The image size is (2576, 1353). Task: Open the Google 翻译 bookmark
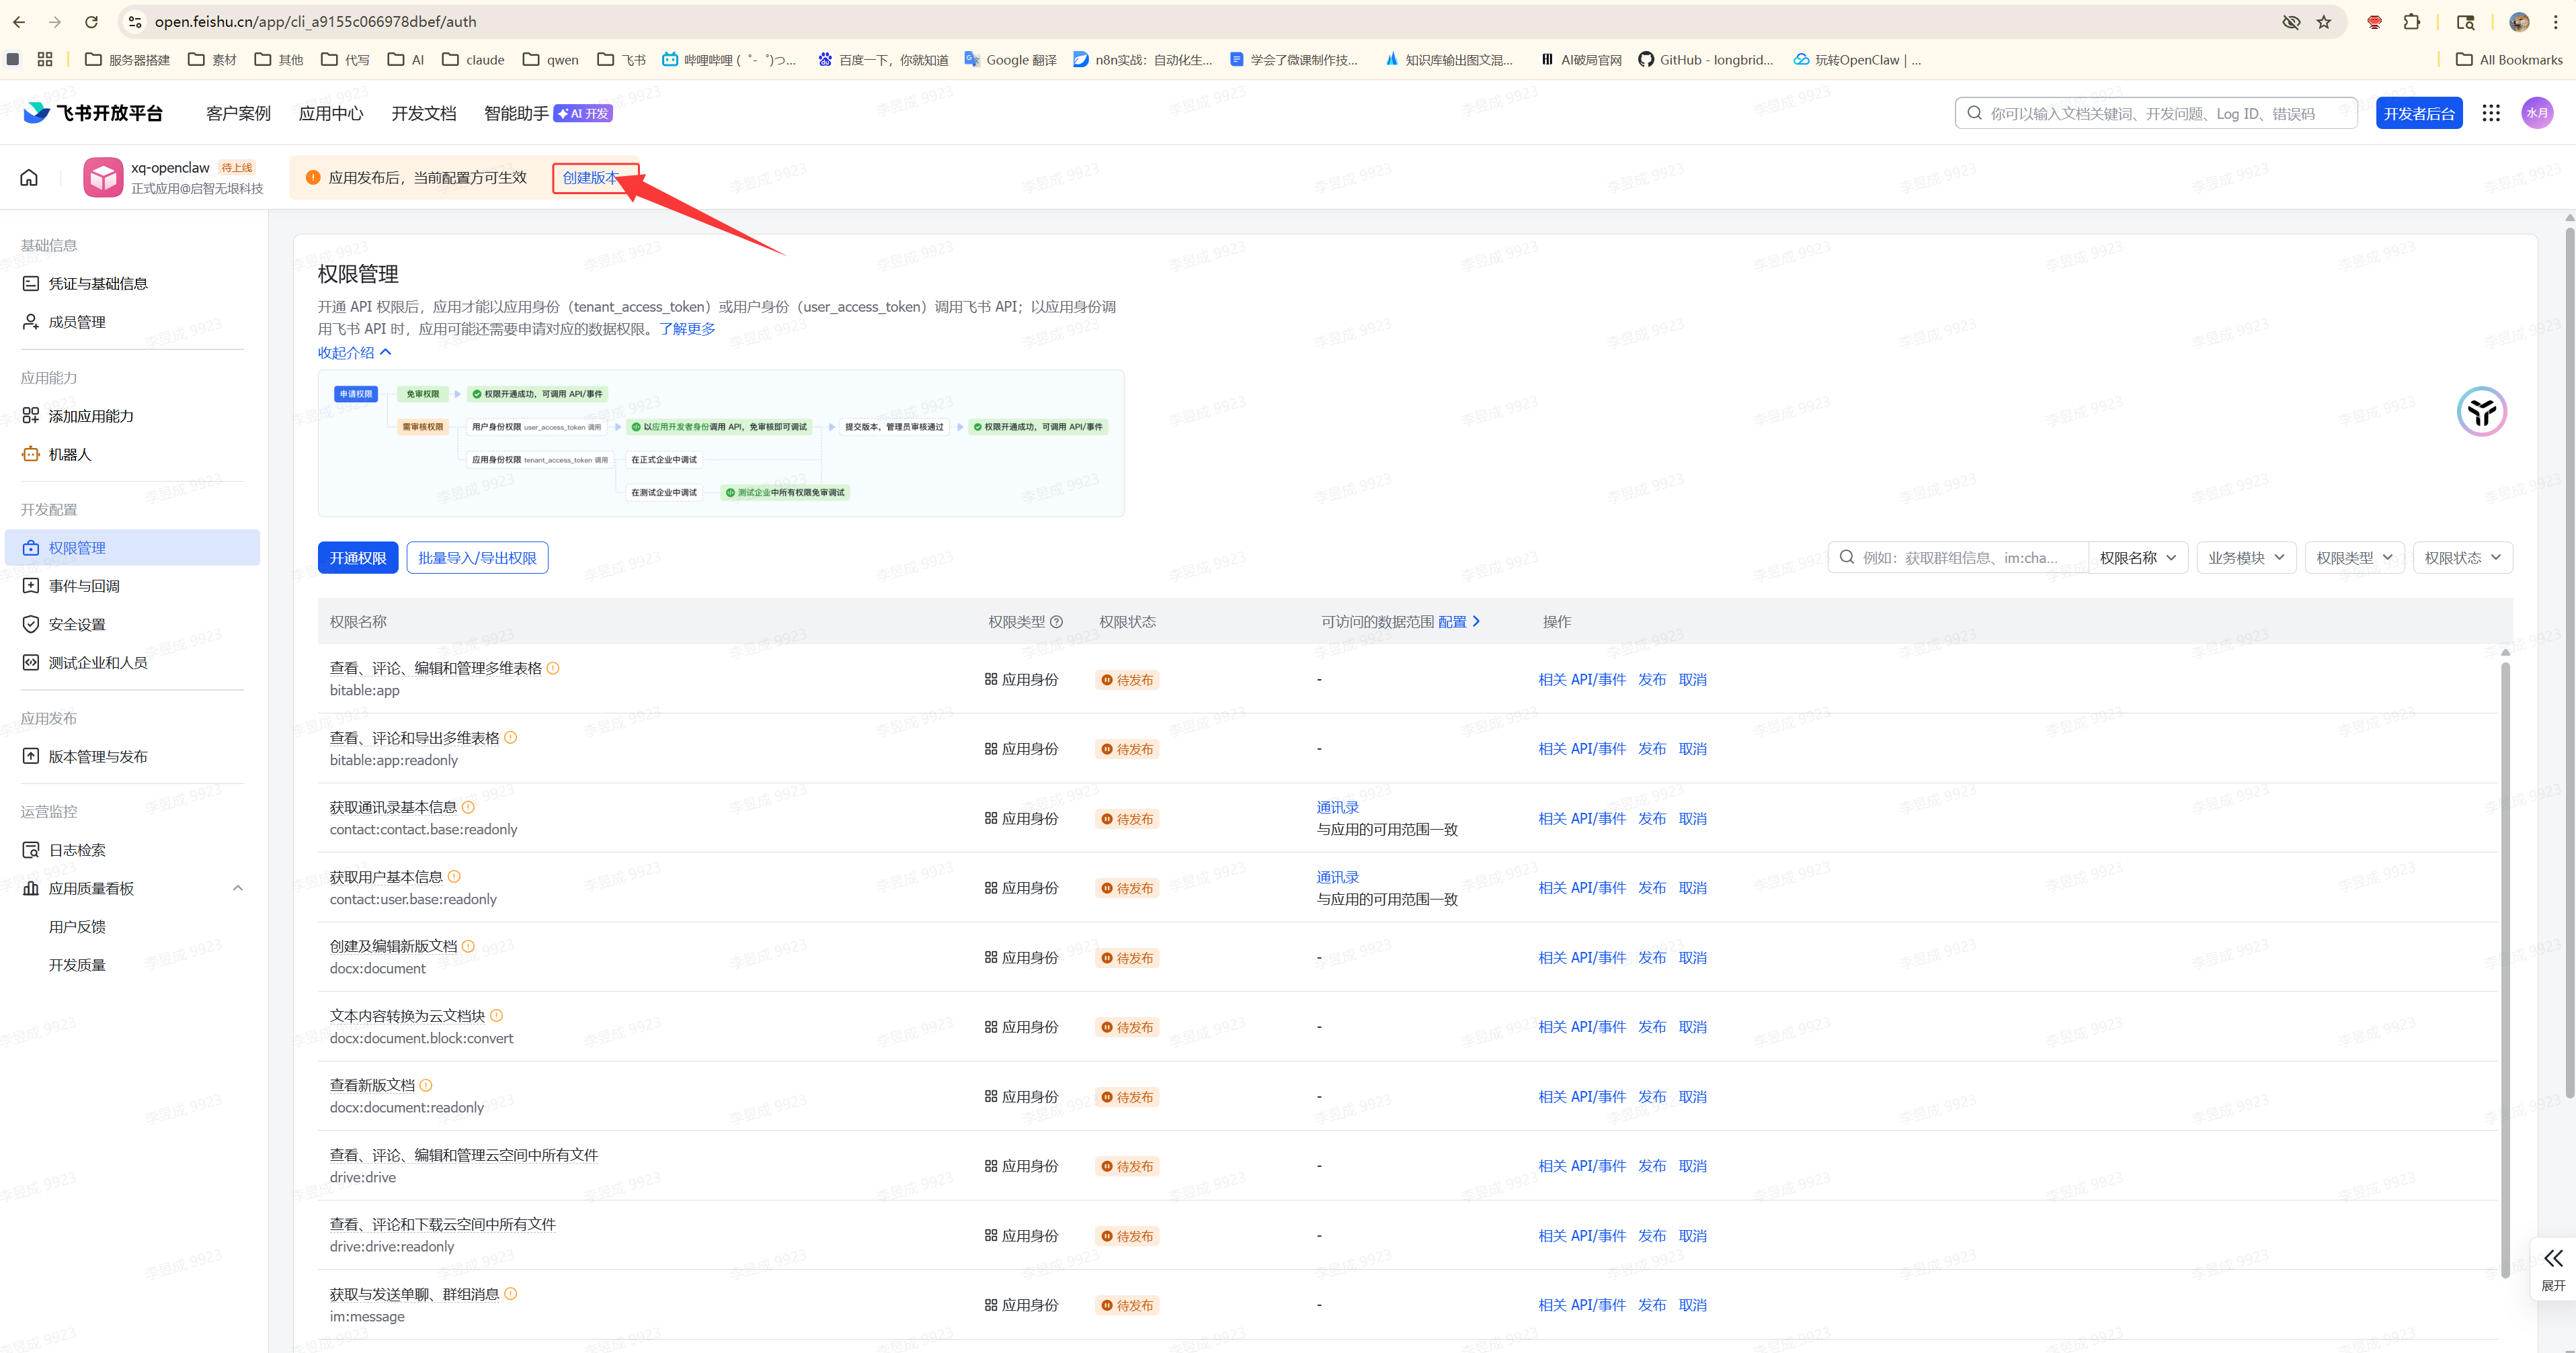[x=1010, y=60]
